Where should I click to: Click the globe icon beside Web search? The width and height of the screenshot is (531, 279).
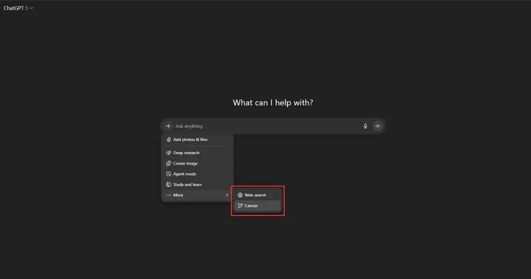pos(240,195)
